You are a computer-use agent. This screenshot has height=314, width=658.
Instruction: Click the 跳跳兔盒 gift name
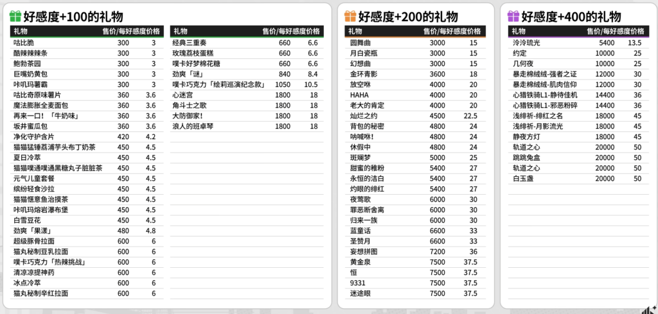point(526,158)
